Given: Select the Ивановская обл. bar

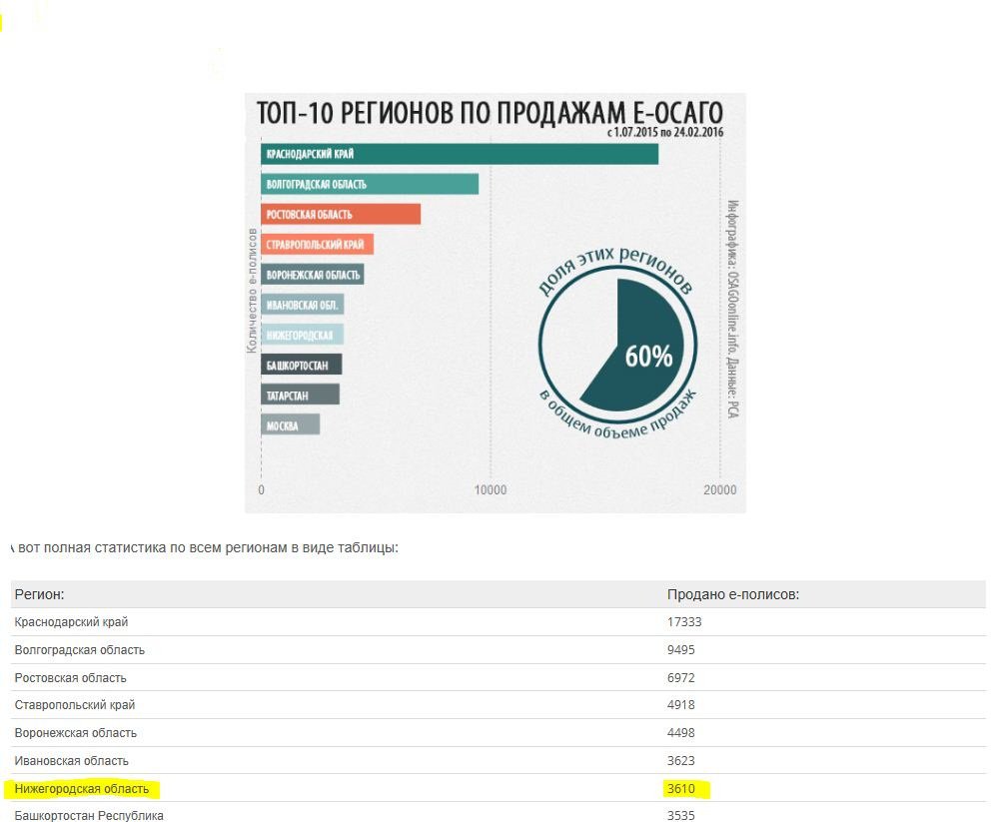Looking at the screenshot, I should [302, 305].
